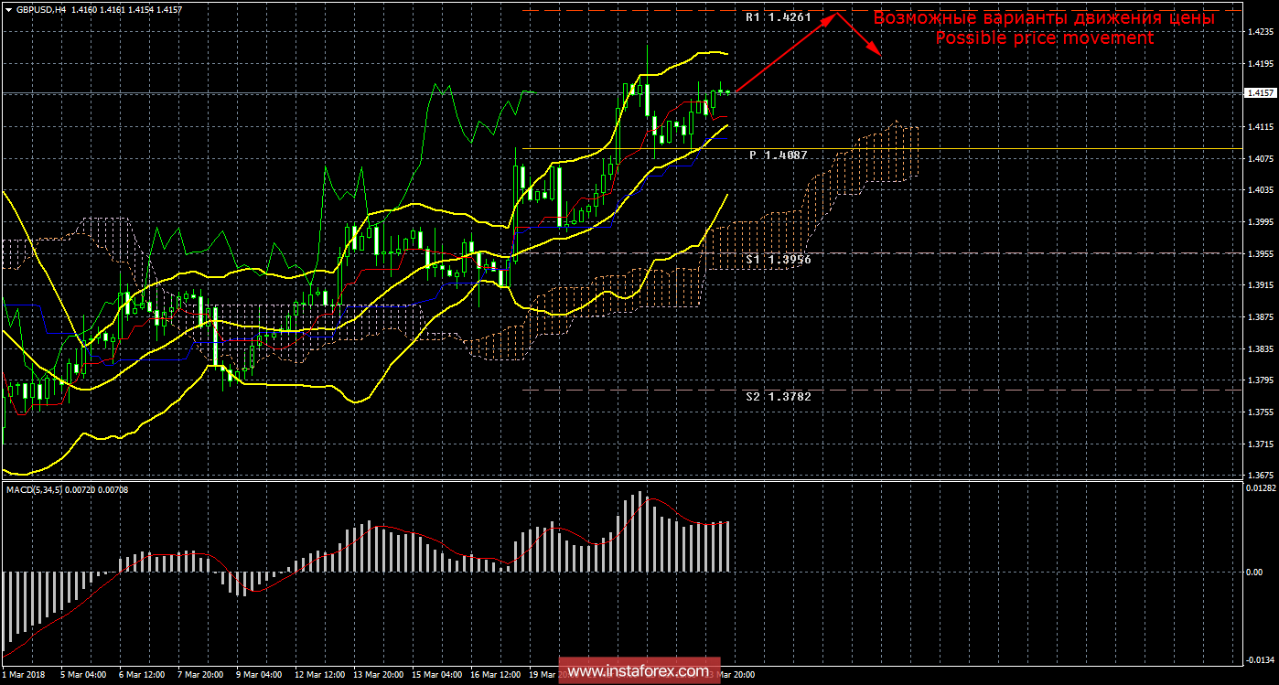Select the P 1.4087 pivot label
The width and height of the screenshot is (1279, 685).
(779, 155)
